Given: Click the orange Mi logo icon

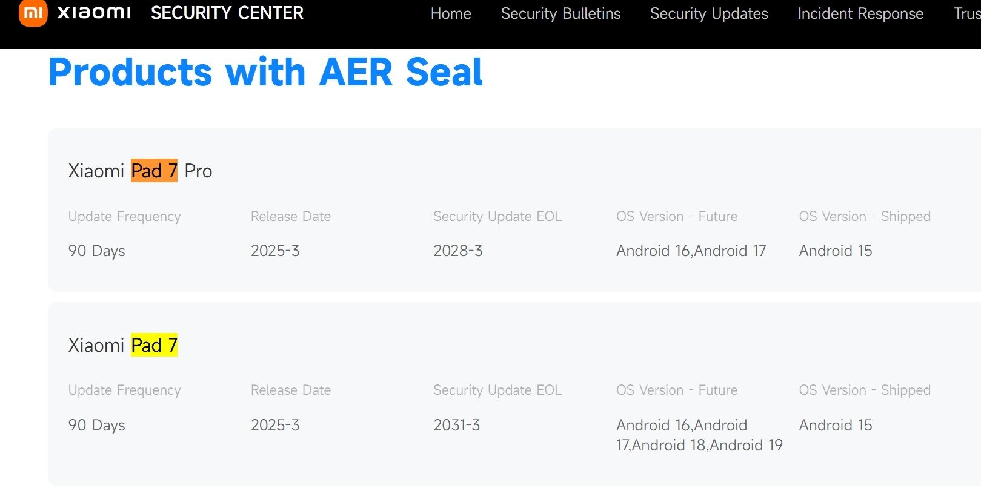Looking at the screenshot, I should (x=33, y=13).
